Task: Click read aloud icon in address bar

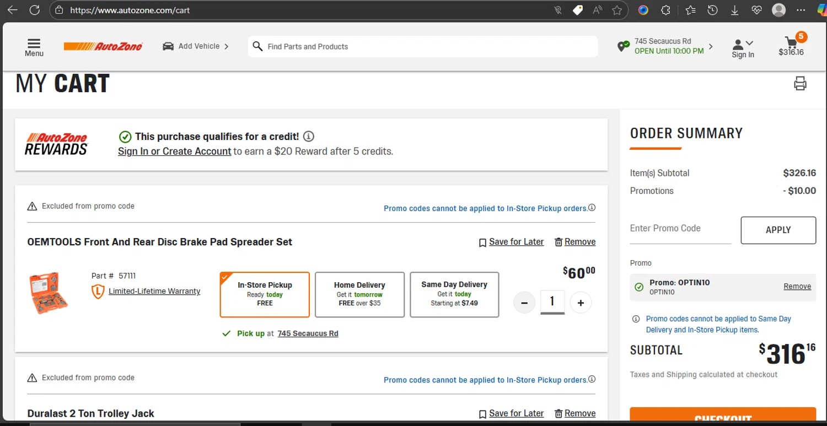Action: (x=598, y=10)
